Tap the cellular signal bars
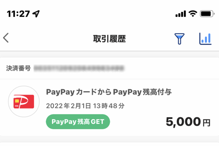 click(181, 14)
